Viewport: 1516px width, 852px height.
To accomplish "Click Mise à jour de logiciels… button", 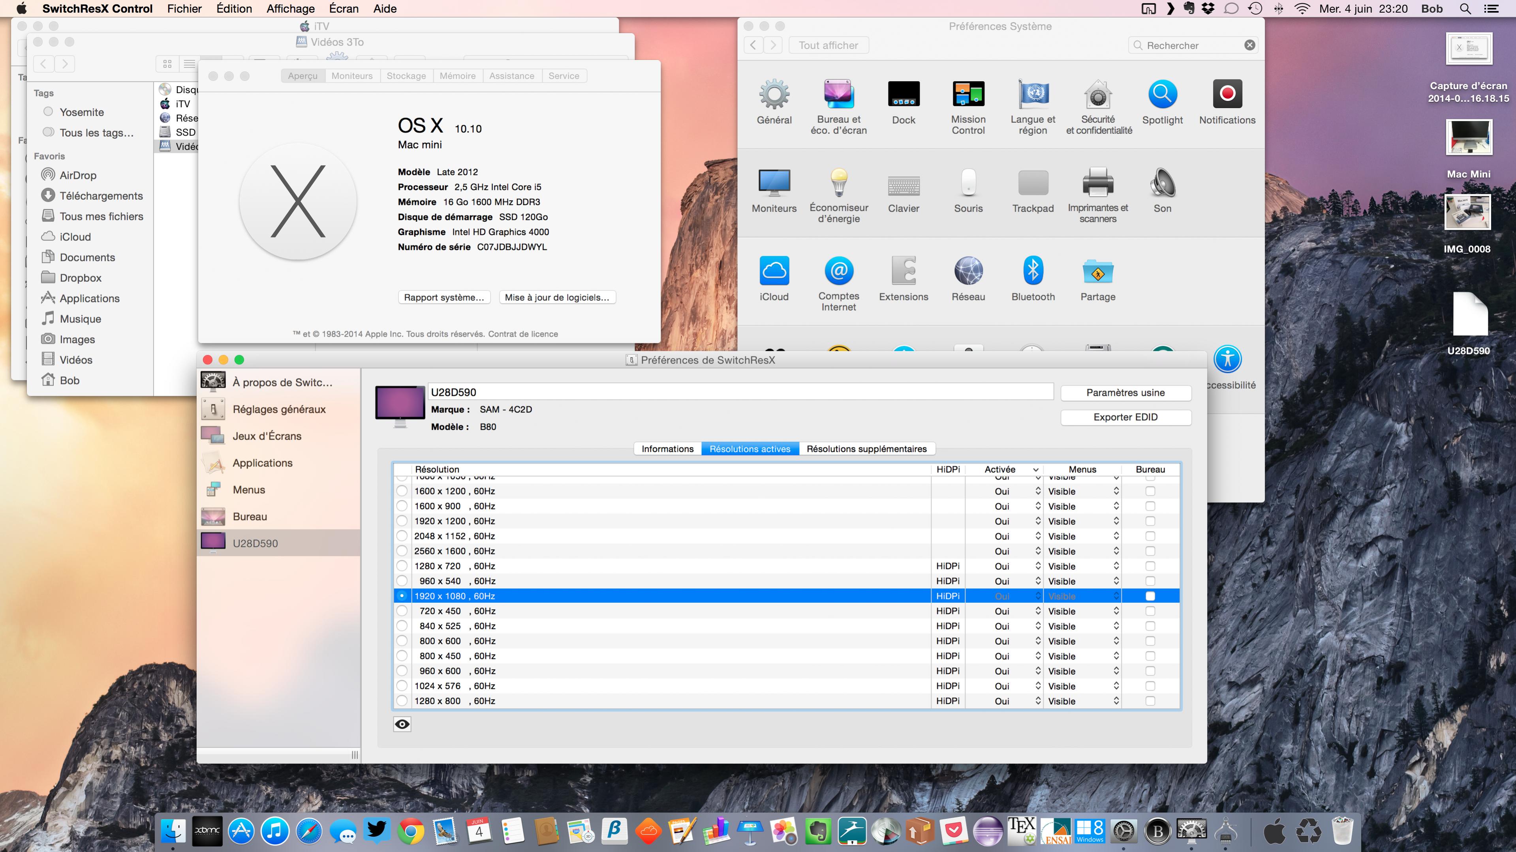I will pos(557,297).
